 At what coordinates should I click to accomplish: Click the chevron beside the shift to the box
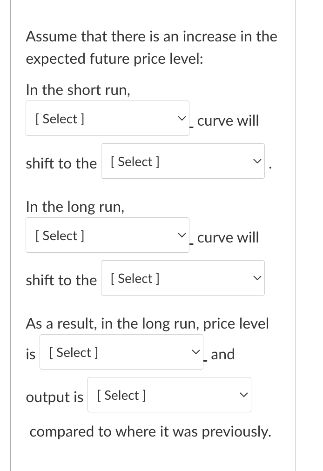tap(256, 161)
